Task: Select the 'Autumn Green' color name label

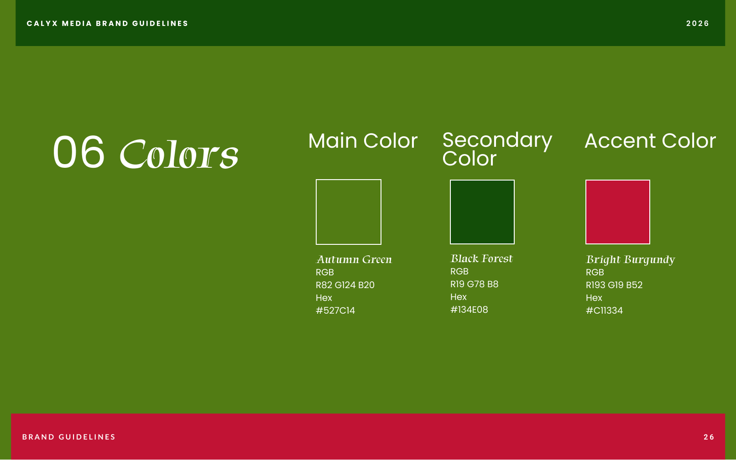Action: point(354,259)
